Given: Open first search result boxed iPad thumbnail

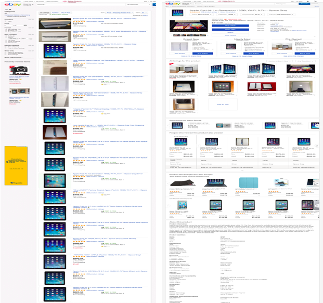Looking at the screenshot, I should click(55, 24).
